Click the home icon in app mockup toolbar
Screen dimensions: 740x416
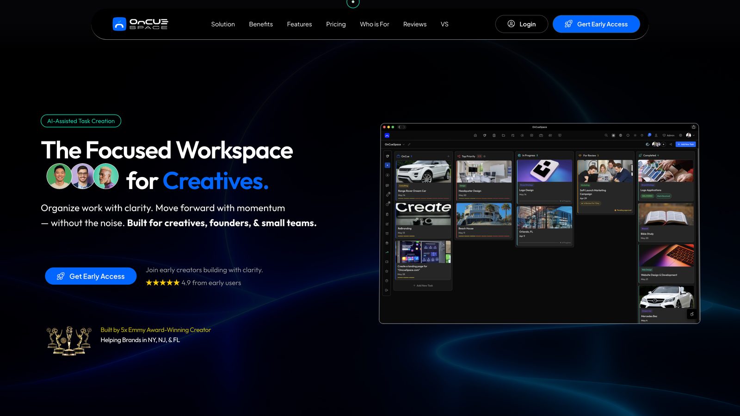(475, 135)
